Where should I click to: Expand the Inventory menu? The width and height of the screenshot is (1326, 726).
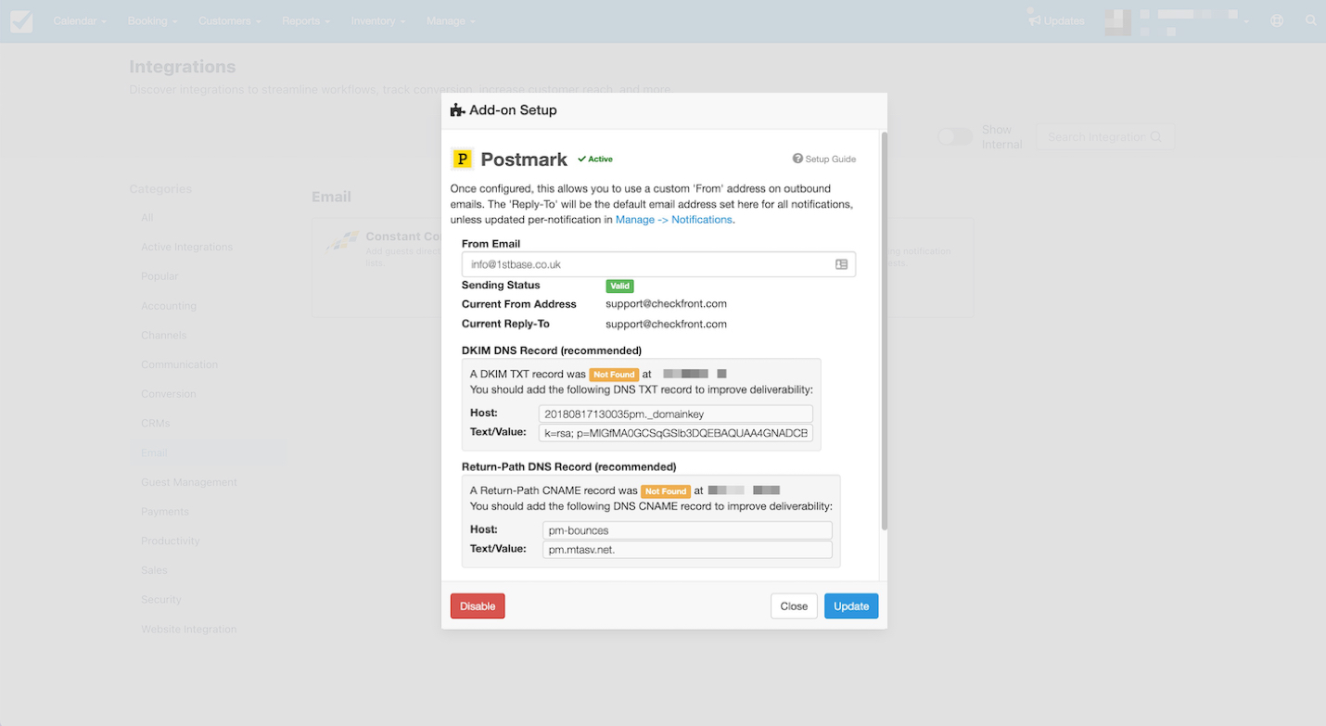pyautogui.click(x=378, y=20)
